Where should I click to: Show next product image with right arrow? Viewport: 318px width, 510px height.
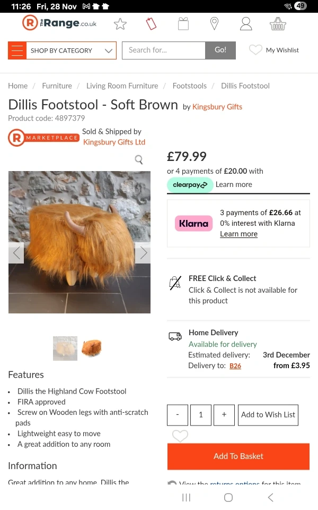coord(143,253)
